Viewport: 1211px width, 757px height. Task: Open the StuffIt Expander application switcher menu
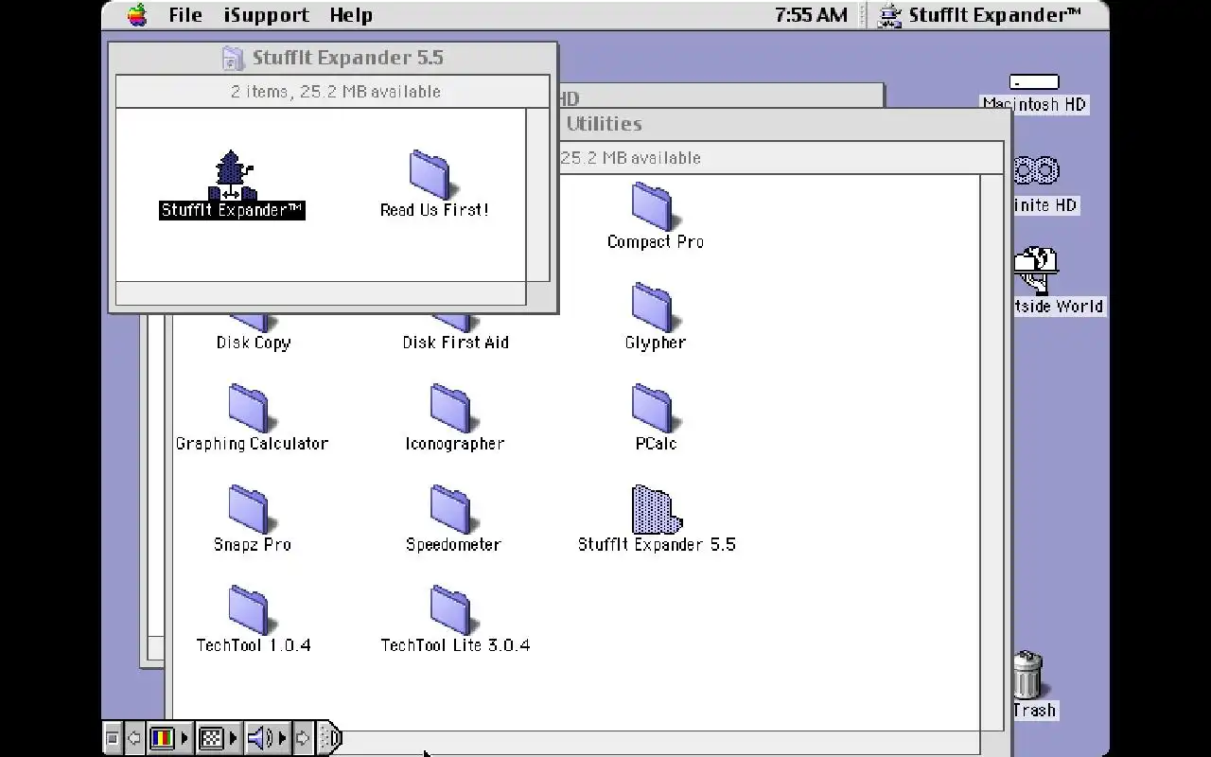[979, 15]
